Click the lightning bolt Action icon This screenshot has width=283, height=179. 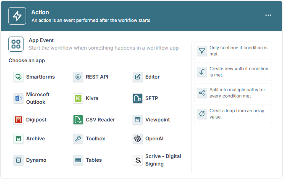(x=17, y=16)
